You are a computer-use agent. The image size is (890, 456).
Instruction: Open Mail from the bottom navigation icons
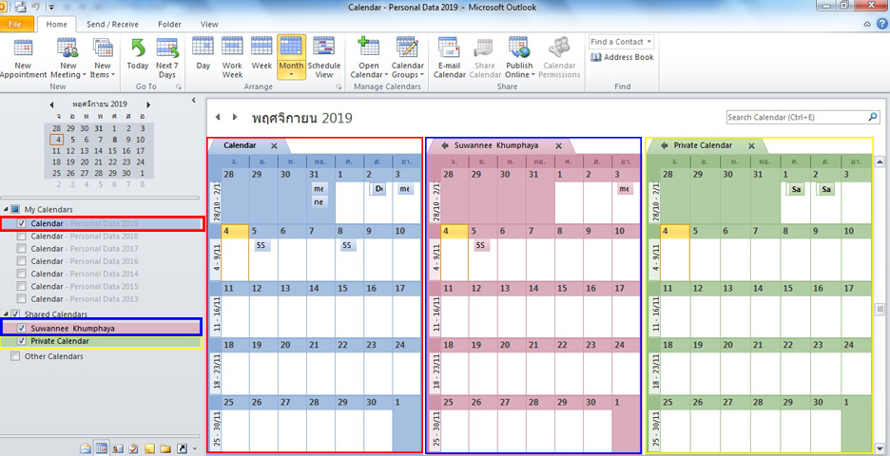click(86, 448)
